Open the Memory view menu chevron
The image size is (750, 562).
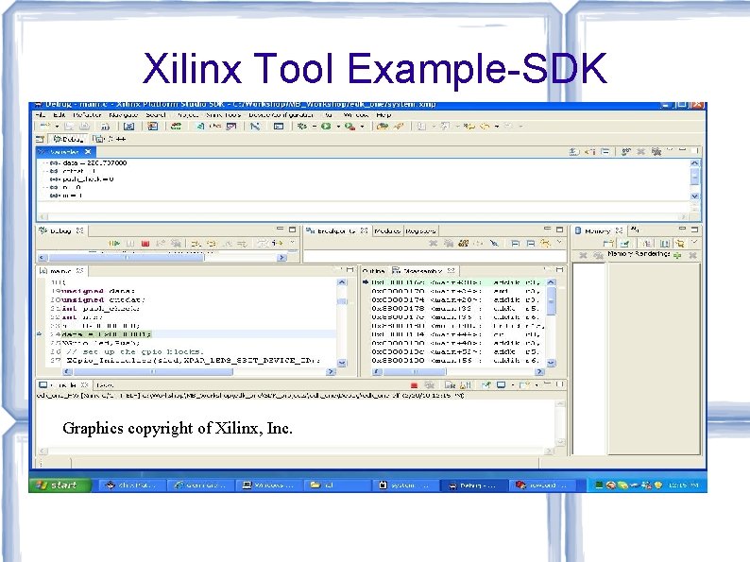coord(694,243)
